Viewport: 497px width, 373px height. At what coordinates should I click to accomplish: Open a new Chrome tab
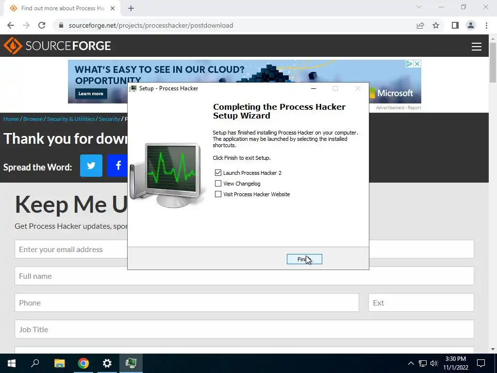point(131,8)
